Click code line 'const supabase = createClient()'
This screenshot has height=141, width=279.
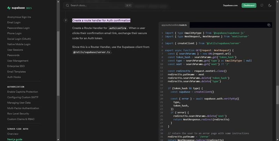point(192,92)
